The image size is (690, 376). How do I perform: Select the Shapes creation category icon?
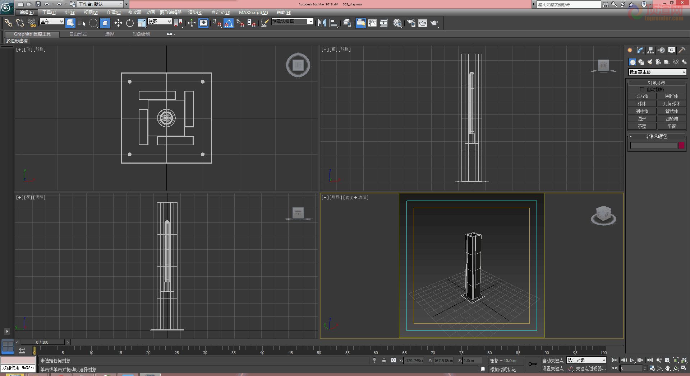(641, 62)
